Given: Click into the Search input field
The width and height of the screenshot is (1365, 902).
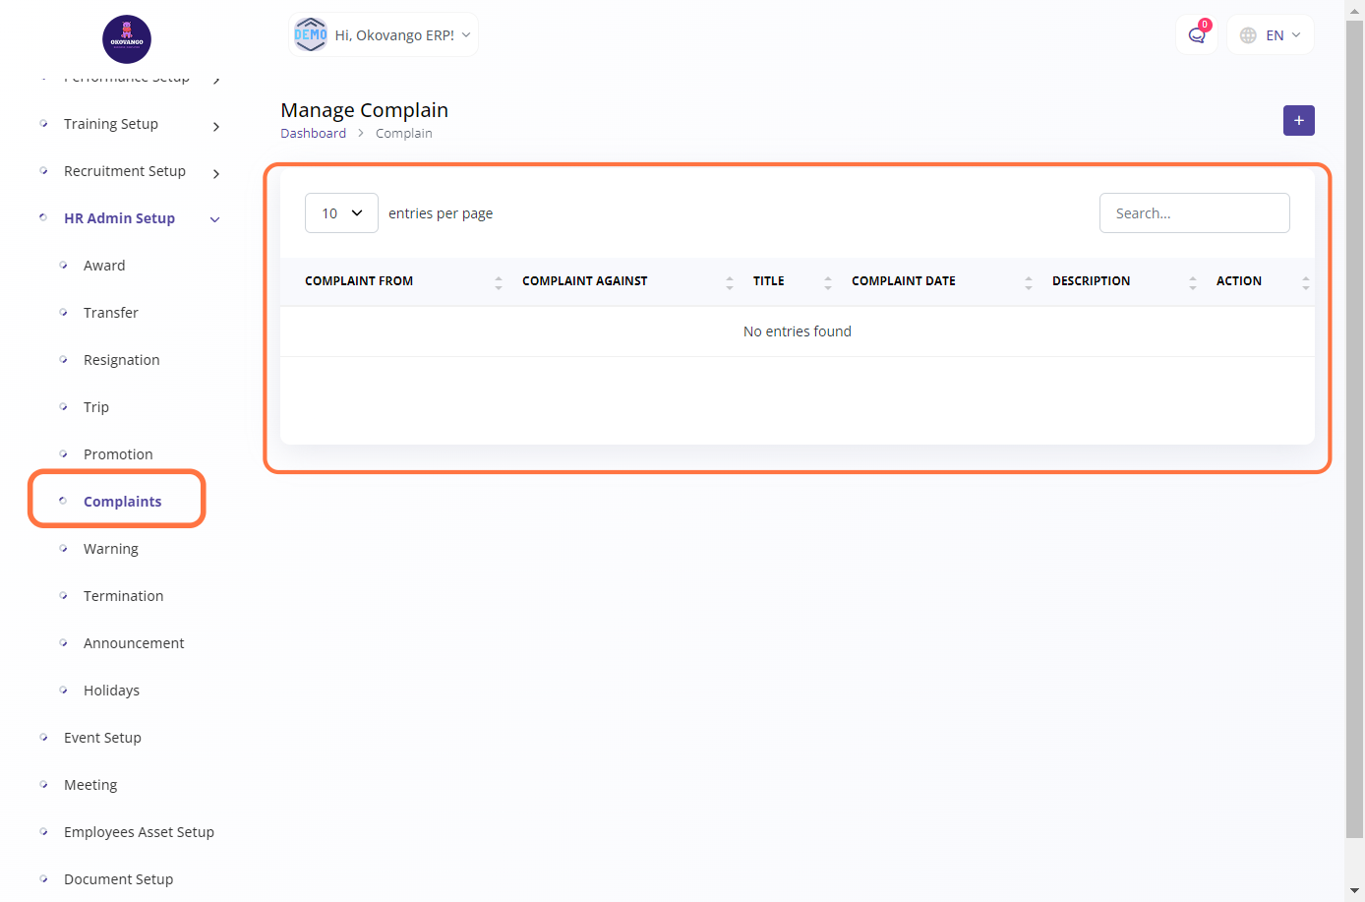Looking at the screenshot, I should [x=1194, y=213].
